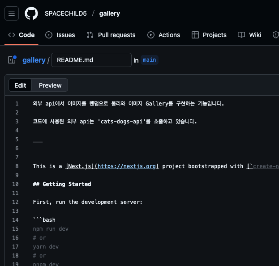The width and height of the screenshot is (279, 266).
Task: Click the Actions play-circle icon
Action: [151, 35]
